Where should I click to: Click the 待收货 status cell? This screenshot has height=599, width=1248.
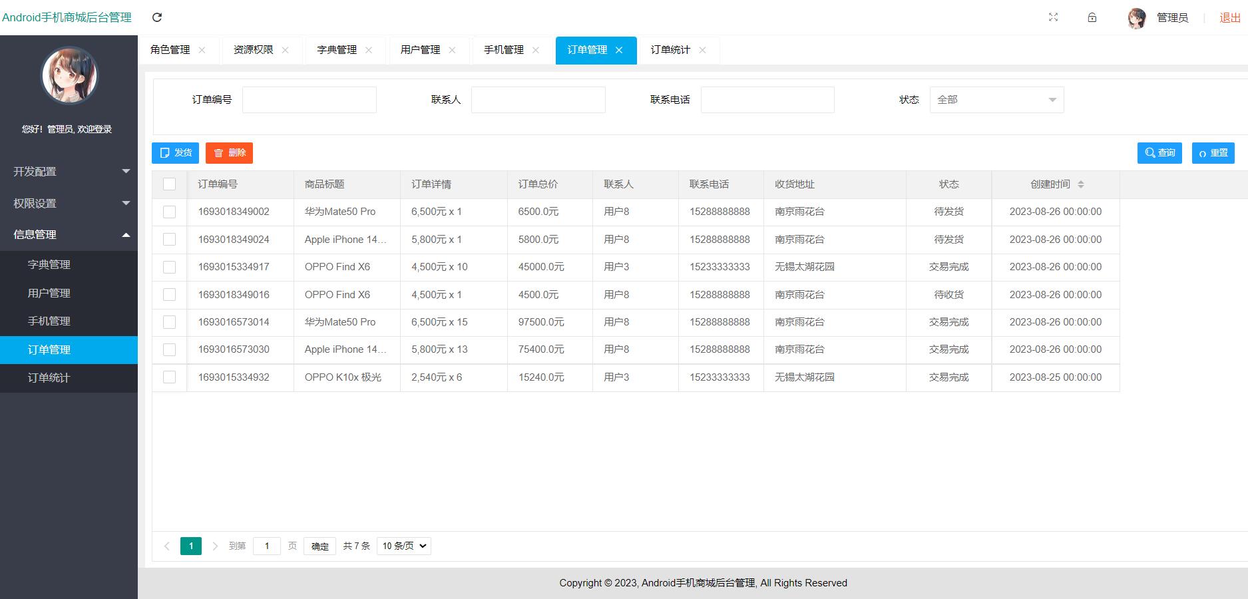[949, 295]
